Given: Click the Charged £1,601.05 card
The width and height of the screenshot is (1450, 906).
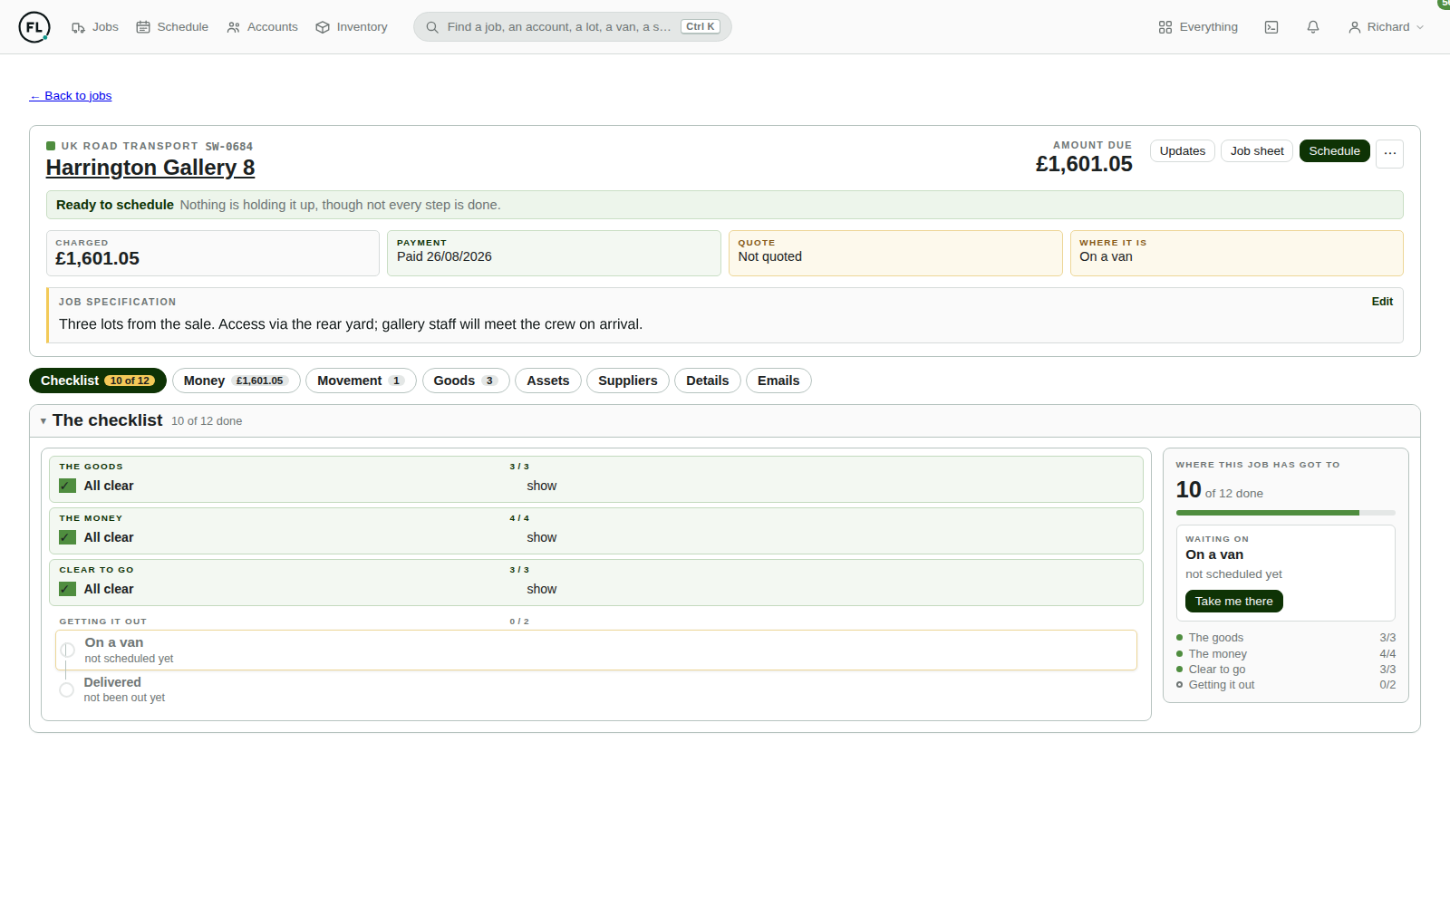Looking at the screenshot, I should 213,253.
